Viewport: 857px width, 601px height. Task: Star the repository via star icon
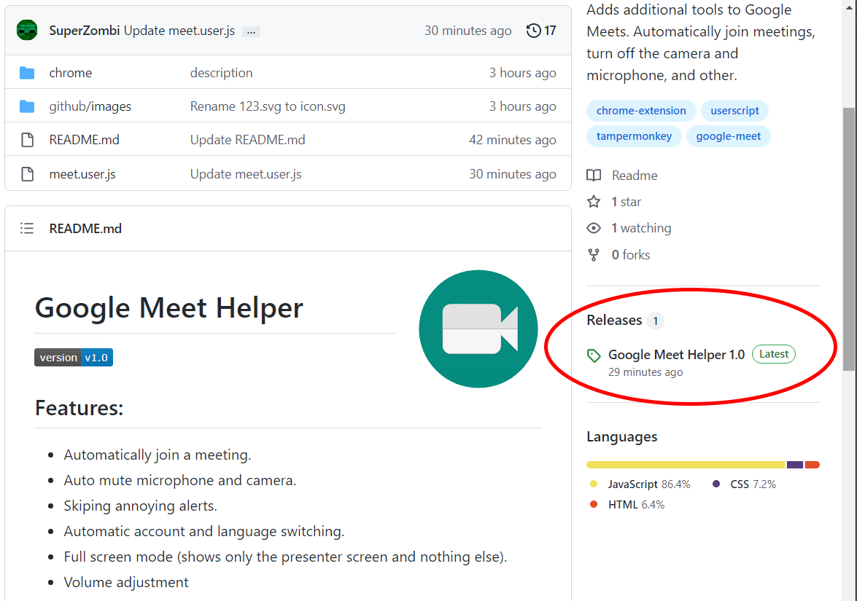point(593,202)
